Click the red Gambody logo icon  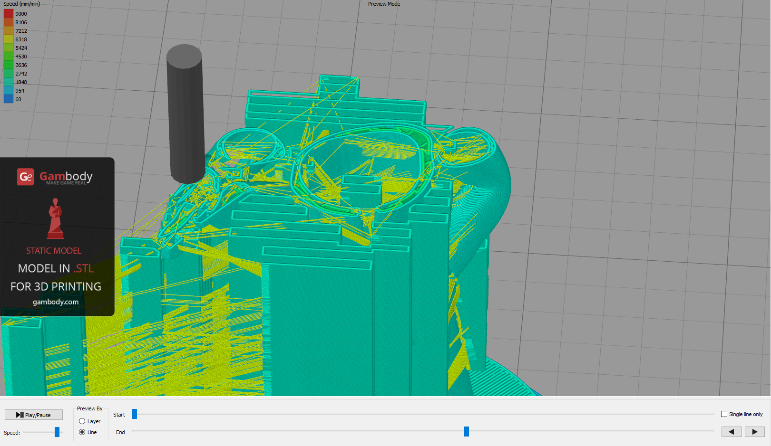pos(26,177)
